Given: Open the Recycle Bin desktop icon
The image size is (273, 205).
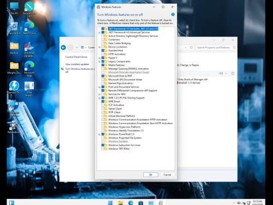Looking at the screenshot, I should (14, 28).
